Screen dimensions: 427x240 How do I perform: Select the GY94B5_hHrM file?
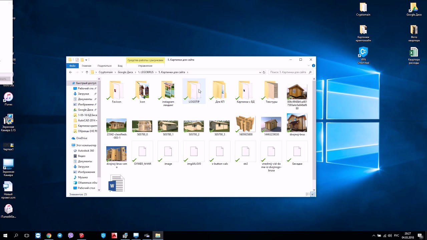[142, 153]
